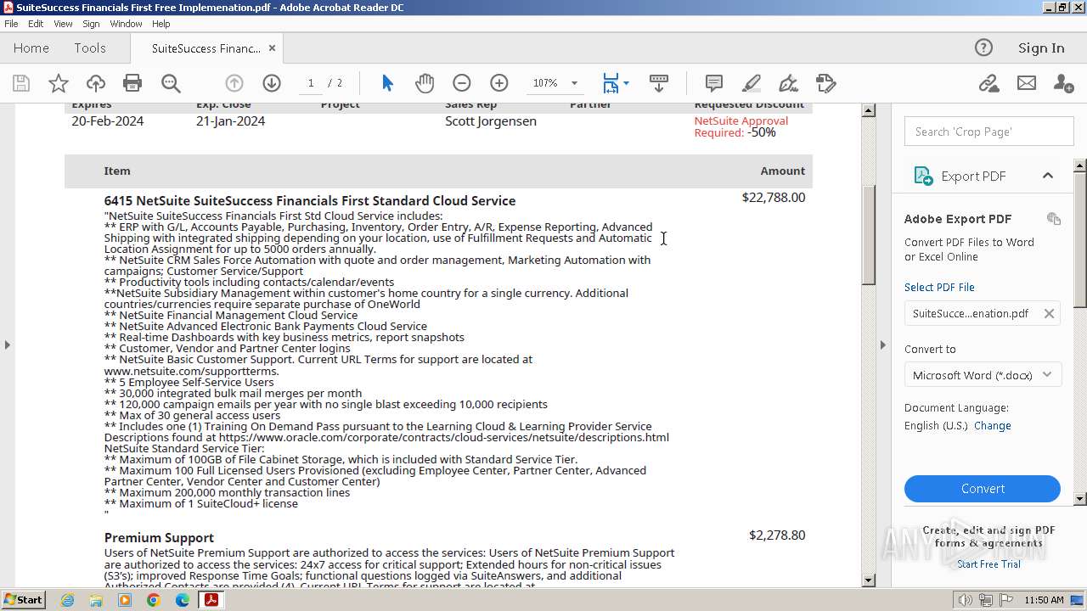Collapse the right tools pane arrow
Image resolution: width=1087 pixels, height=611 pixels.
point(883,345)
